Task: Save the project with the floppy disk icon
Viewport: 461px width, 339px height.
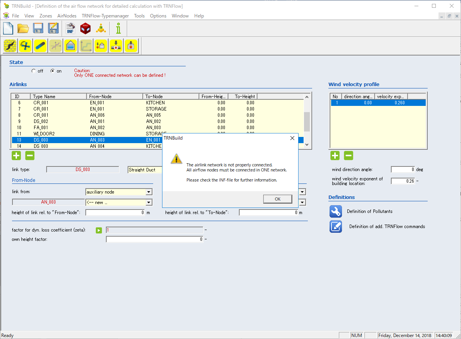Action: click(38, 29)
